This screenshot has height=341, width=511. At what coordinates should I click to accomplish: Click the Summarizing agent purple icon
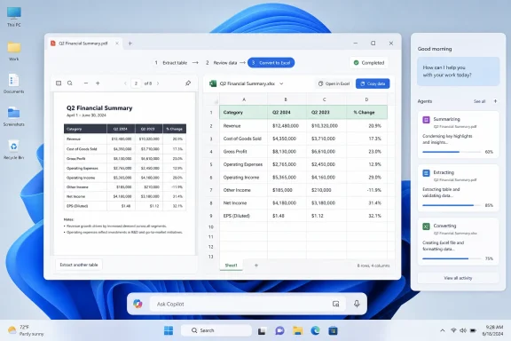coord(426,120)
